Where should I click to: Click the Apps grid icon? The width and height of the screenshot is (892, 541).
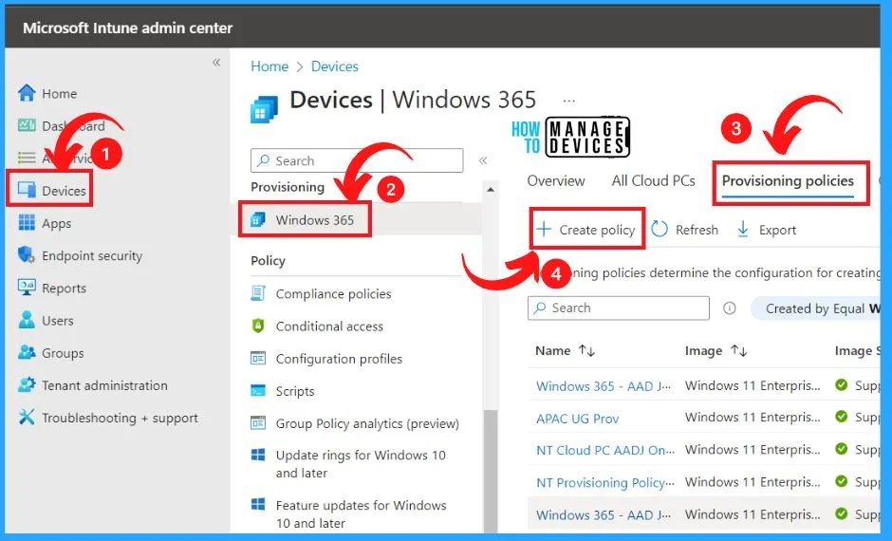click(x=27, y=222)
